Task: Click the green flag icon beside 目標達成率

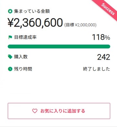Action: click(x=10, y=37)
